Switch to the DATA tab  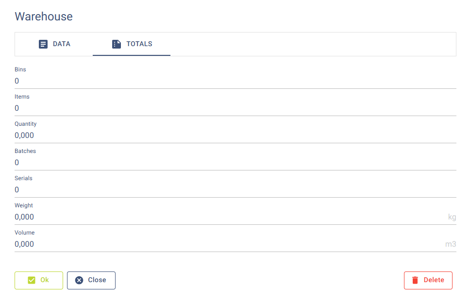[54, 44]
